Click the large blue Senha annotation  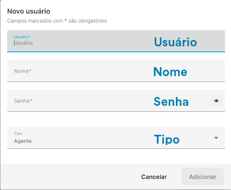click(x=171, y=102)
